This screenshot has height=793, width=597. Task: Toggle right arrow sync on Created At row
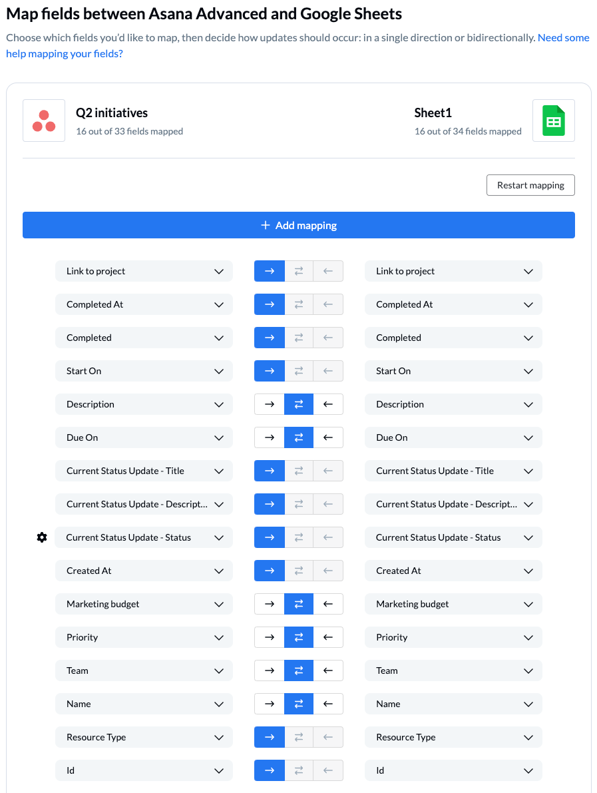(x=270, y=571)
